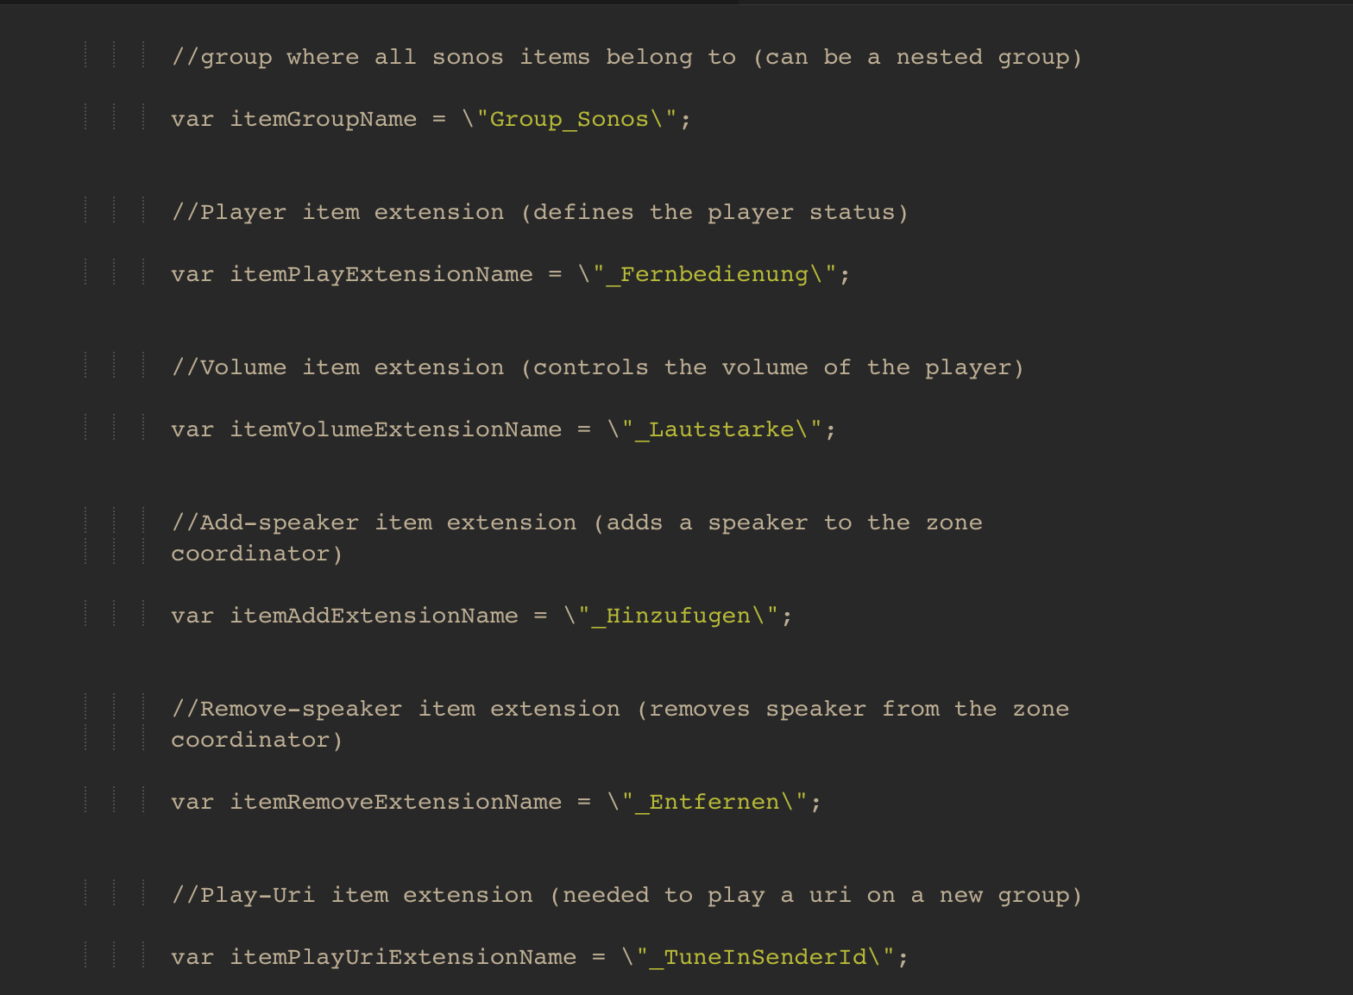Click the Add-speaker item extension comment

576,523
